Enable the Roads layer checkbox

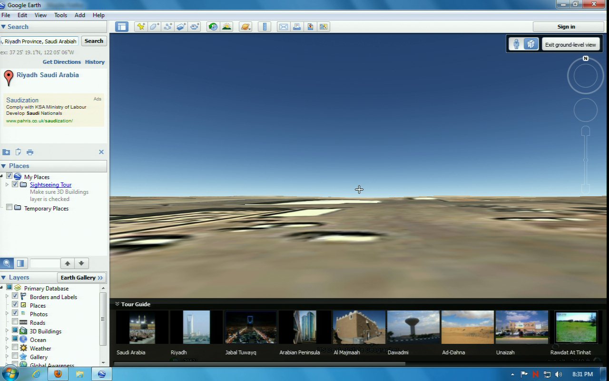[x=15, y=322]
